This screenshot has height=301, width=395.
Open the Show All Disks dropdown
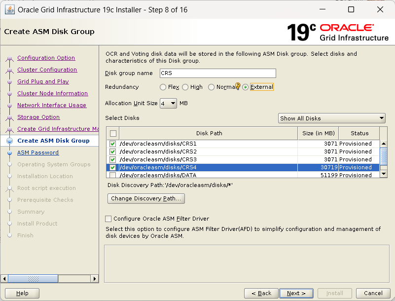click(x=331, y=118)
